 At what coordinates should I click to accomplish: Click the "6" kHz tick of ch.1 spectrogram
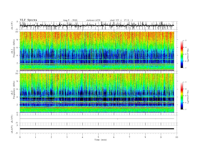pos(18,48)
